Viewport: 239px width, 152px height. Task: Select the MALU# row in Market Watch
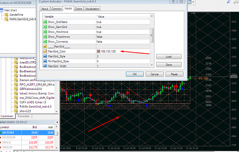tap(27, 147)
